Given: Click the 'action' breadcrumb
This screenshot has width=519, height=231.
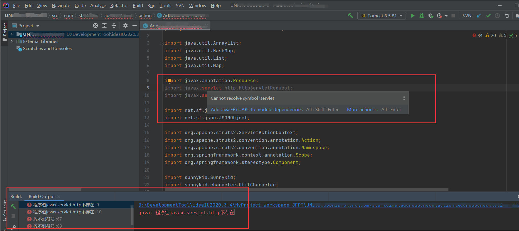Looking at the screenshot, I should pos(145,16).
